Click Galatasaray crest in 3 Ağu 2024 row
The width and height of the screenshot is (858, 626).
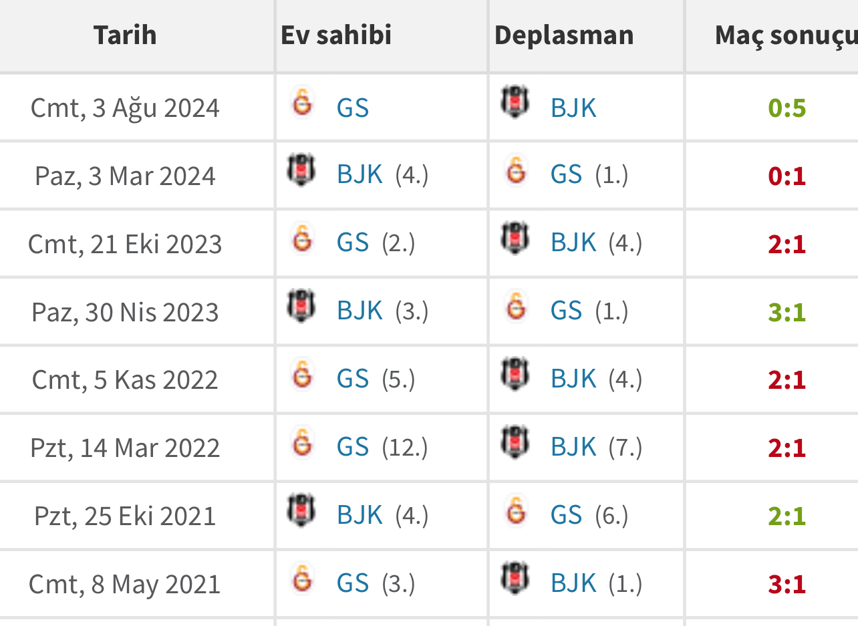click(x=303, y=103)
